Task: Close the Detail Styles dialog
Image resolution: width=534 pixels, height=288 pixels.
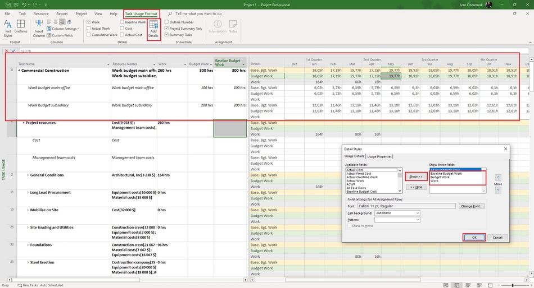Action: pyautogui.click(x=505, y=148)
